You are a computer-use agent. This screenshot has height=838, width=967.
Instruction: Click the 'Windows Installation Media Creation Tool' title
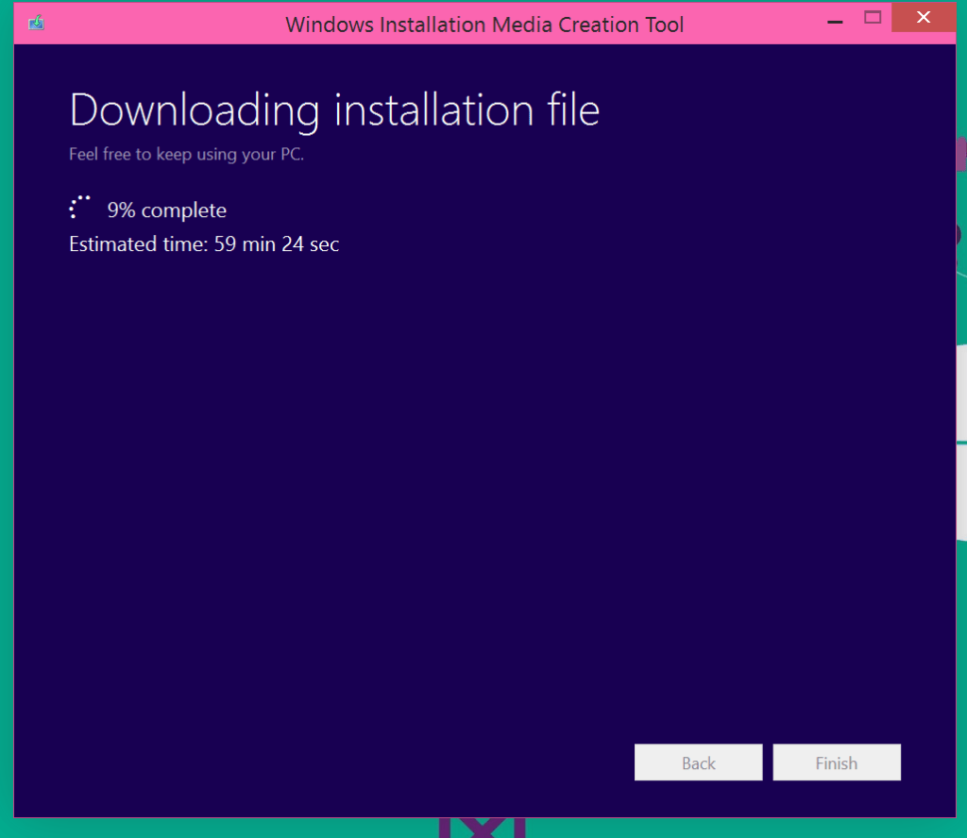point(484,25)
